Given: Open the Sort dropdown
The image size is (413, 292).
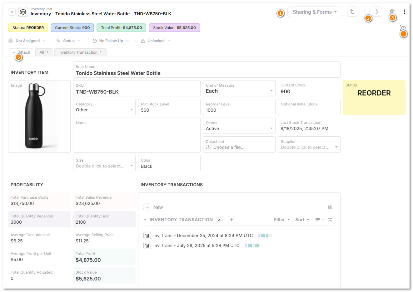Looking at the screenshot, I should (x=302, y=220).
